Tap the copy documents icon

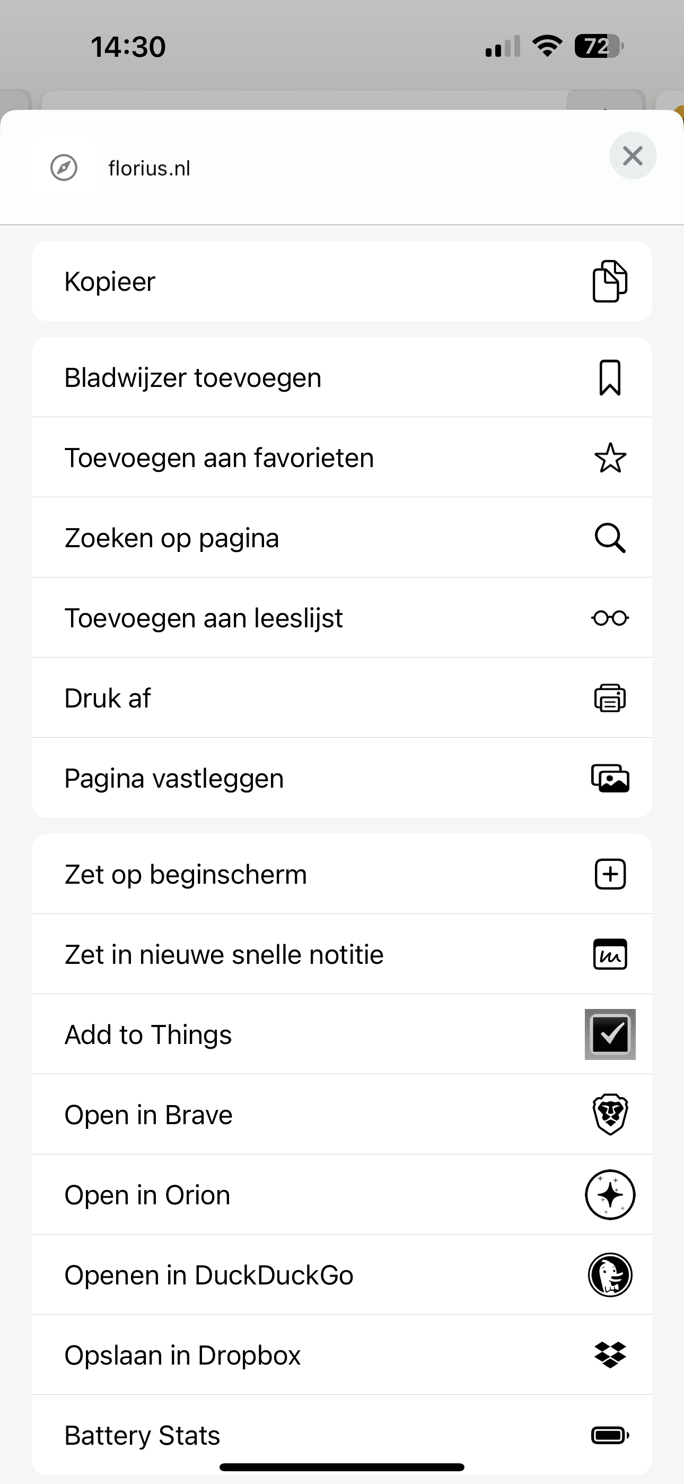610,281
